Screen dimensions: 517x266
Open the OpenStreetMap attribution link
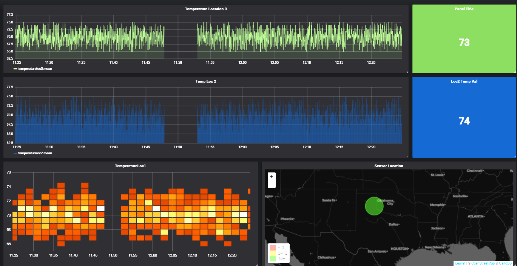(483, 263)
